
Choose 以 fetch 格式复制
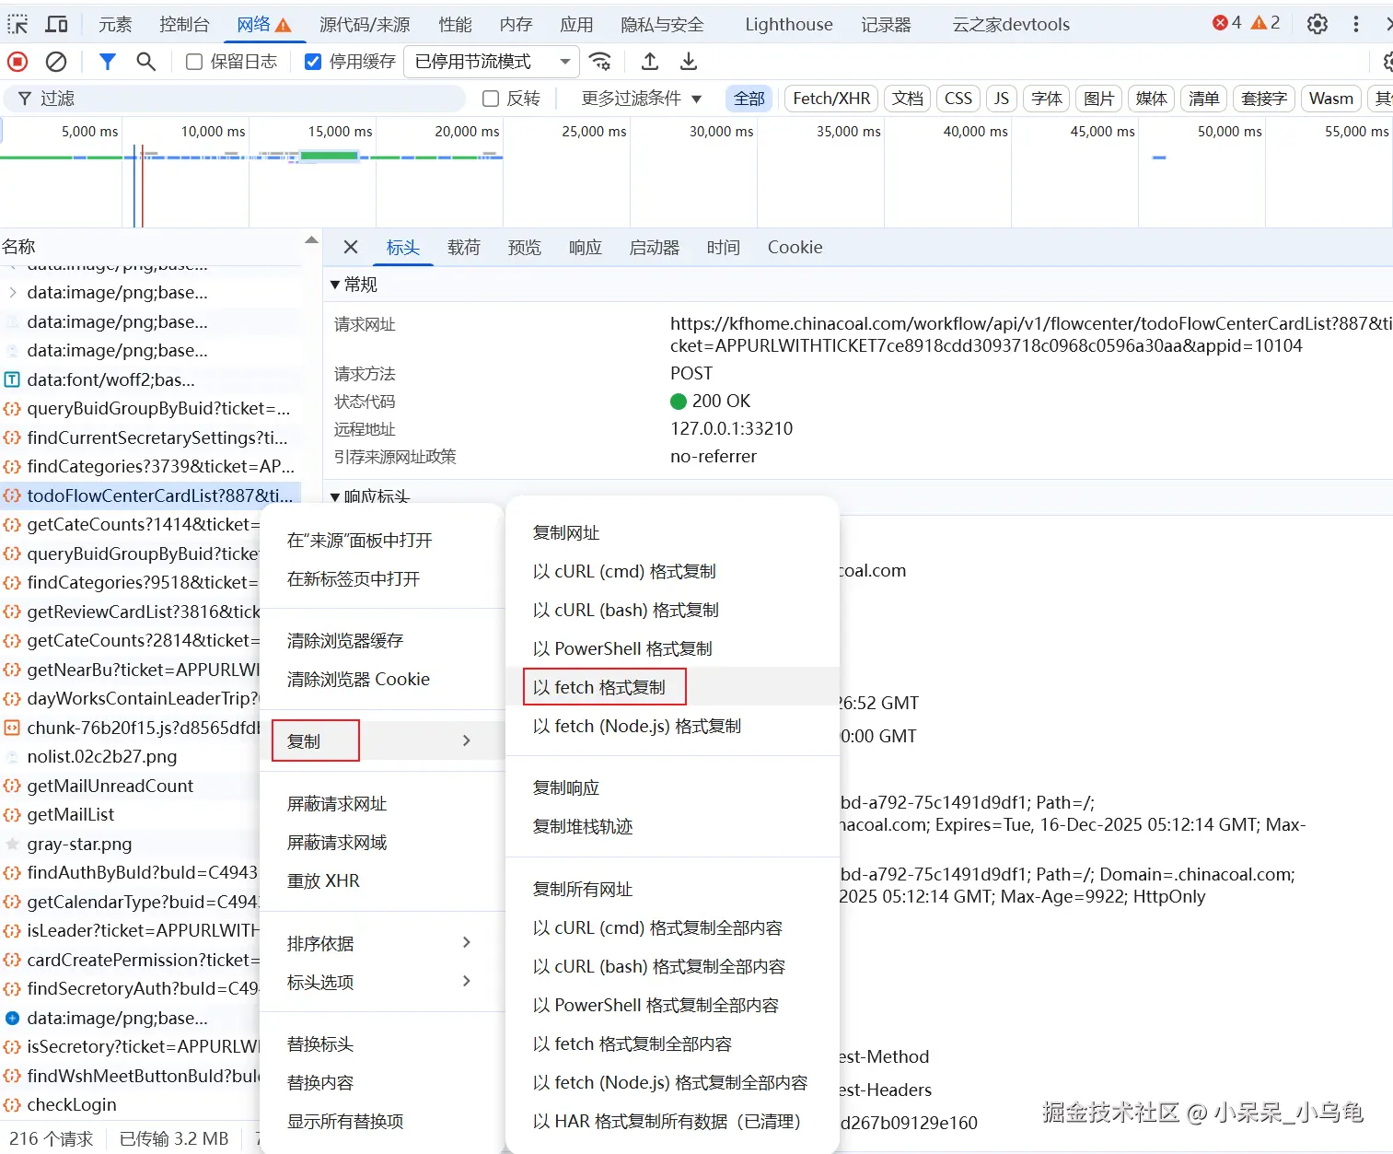[672, 687]
